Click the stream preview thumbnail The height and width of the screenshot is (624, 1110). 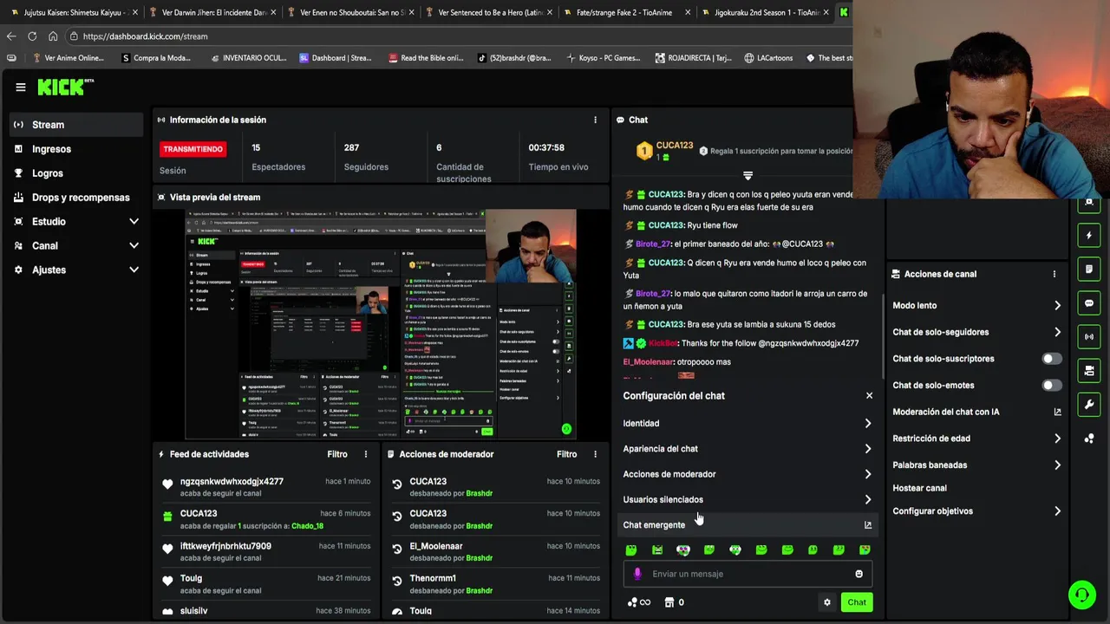point(380,324)
